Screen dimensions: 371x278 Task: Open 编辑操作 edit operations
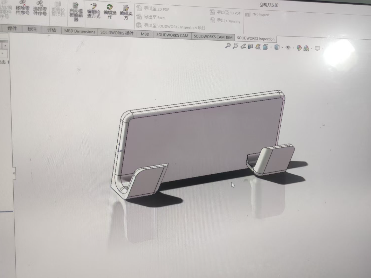click(110, 12)
